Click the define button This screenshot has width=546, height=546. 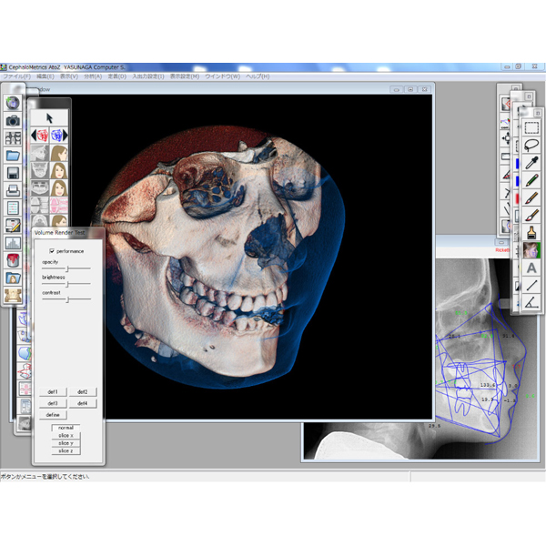click(53, 415)
